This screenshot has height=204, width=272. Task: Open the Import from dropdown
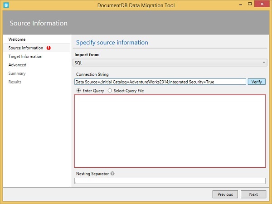pos(170,63)
